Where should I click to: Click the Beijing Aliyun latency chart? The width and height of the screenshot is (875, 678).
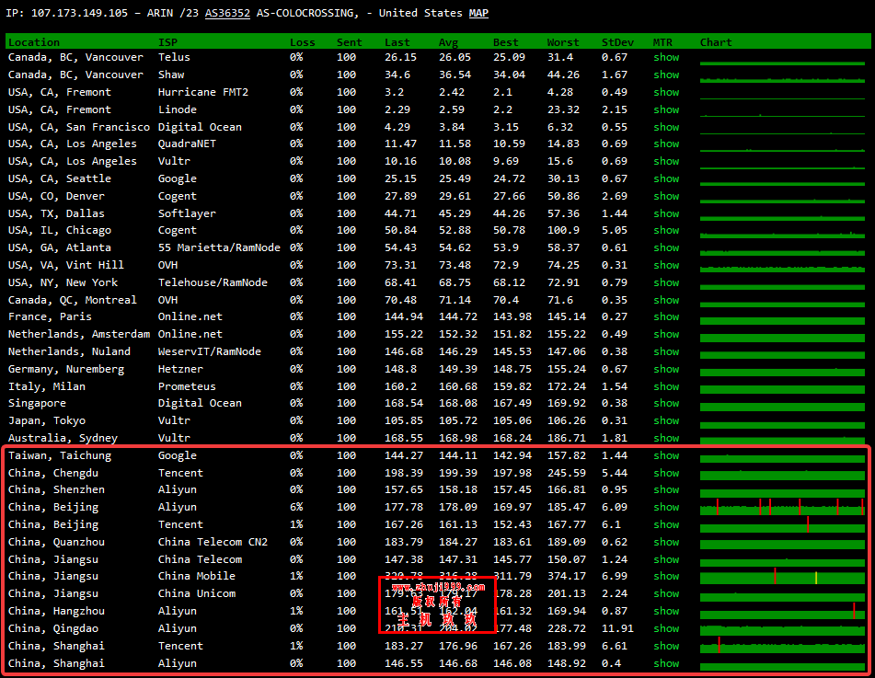(782, 507)
